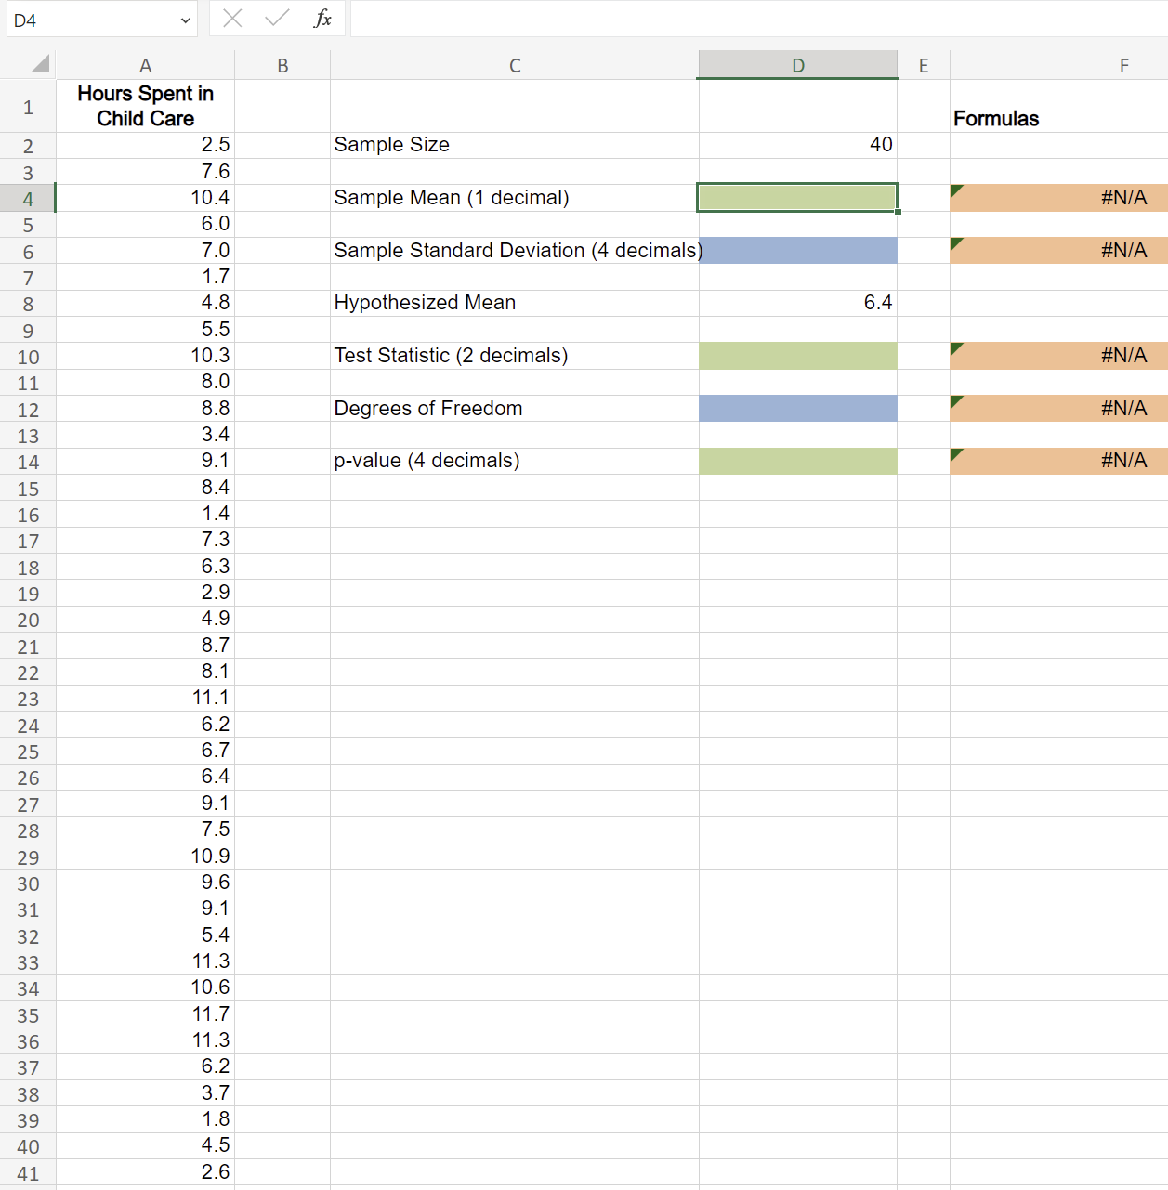Click the green error triangle in cell F10
The image size is (1168, 1190).
(x=955, y=347)
